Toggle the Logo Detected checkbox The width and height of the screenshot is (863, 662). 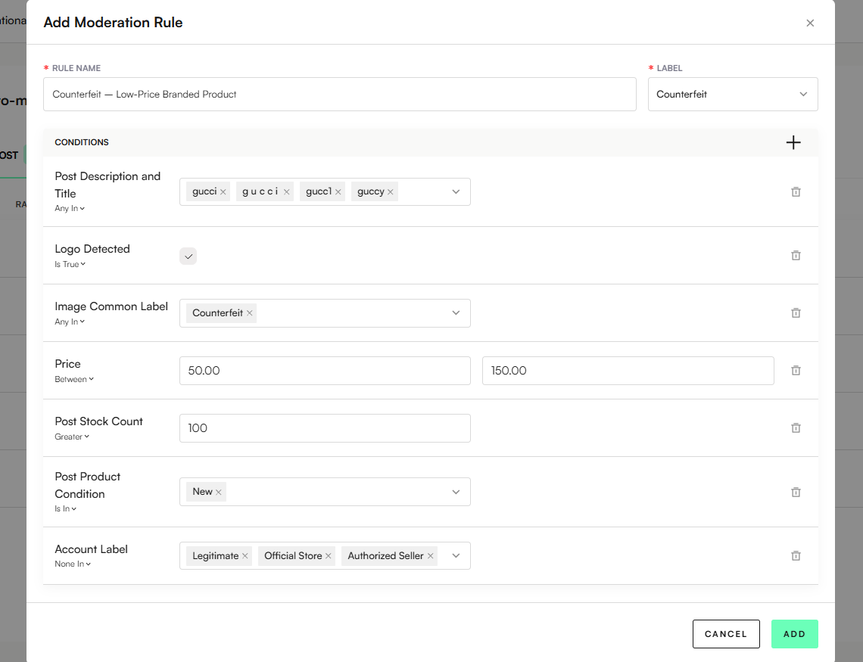(x=188, y=256)
